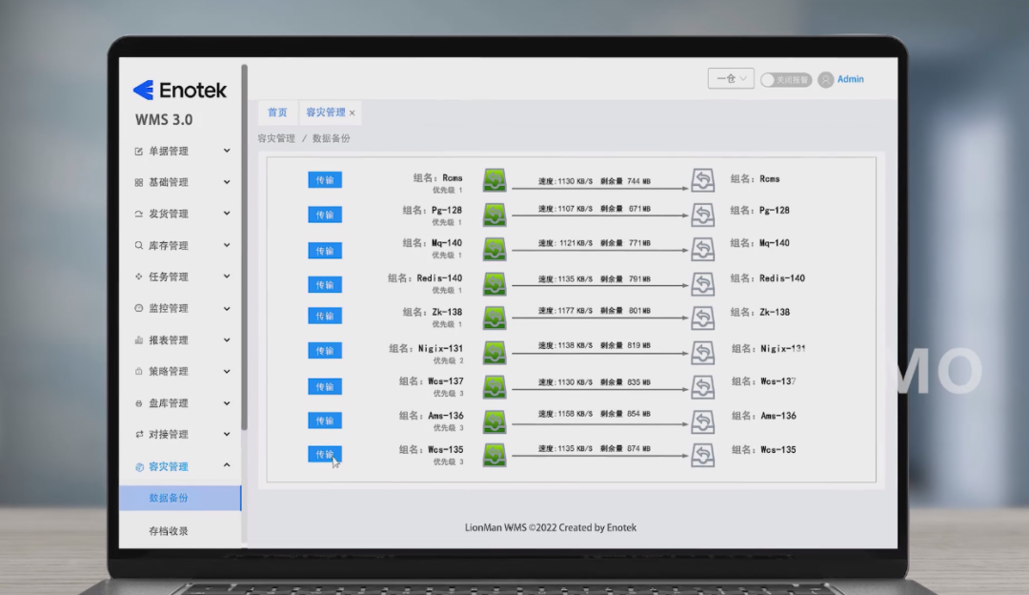The width and height of the screenshot is (1029, 595).
Task: Click the backup target icon for Rcms
Action: coord(702,180)
